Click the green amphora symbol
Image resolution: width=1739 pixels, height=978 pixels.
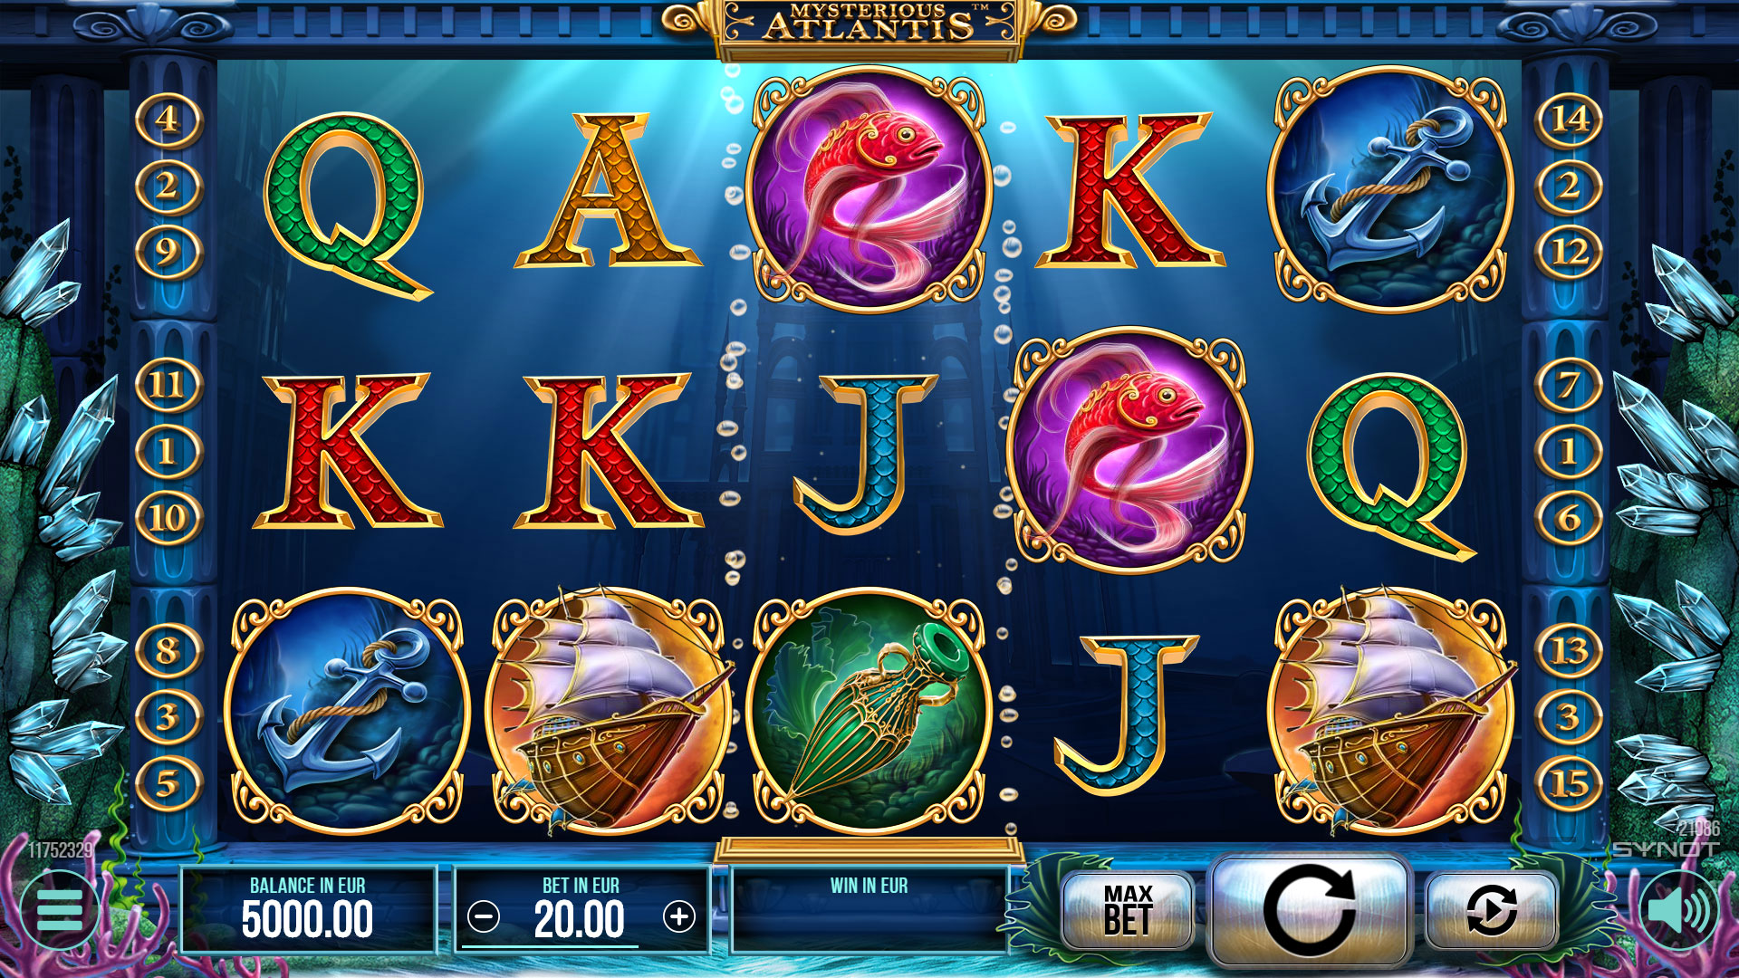pos(869,711)
